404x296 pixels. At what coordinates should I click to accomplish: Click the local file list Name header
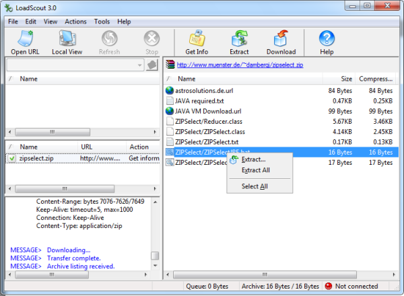click(82, 79)
